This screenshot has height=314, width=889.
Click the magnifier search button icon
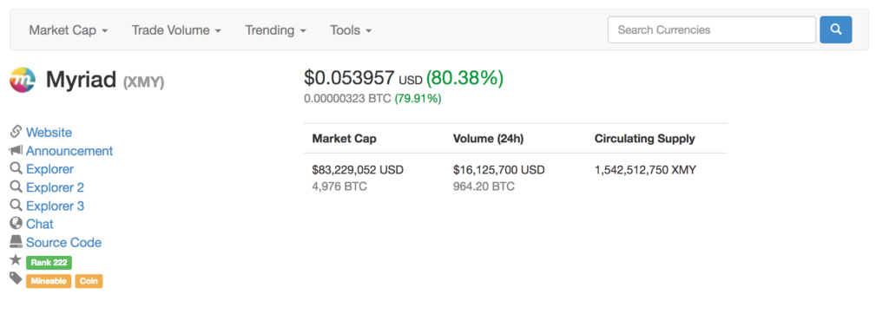point(836,29)
